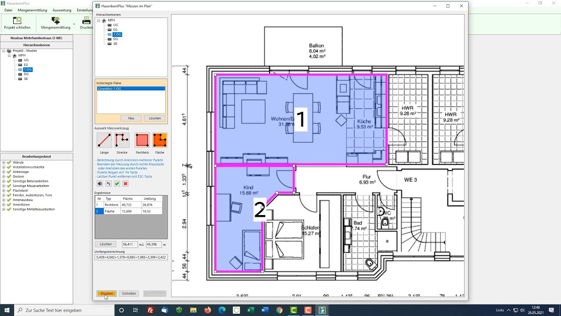
Task: Open dropdown arrow next to Mengenermittlung toolbar button
Action: pyautogui.click(x=74, y=24)
